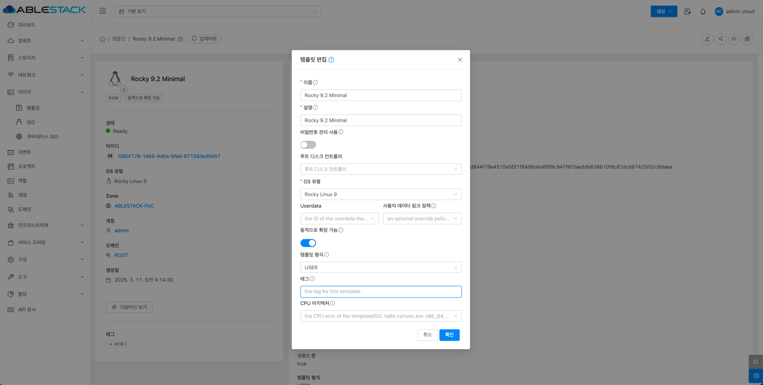Click the info icon next to CPU 아키텍처
The height and width of the screenshot is (385, 763).
point(332,303)
